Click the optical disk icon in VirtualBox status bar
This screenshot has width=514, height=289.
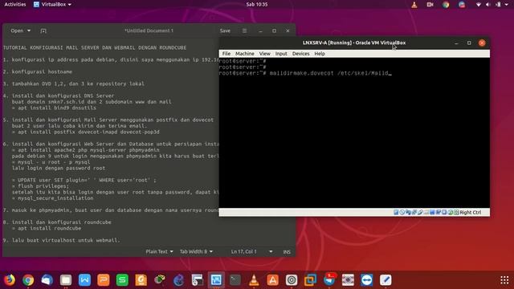pyautogui.click(x=402, y=212)
